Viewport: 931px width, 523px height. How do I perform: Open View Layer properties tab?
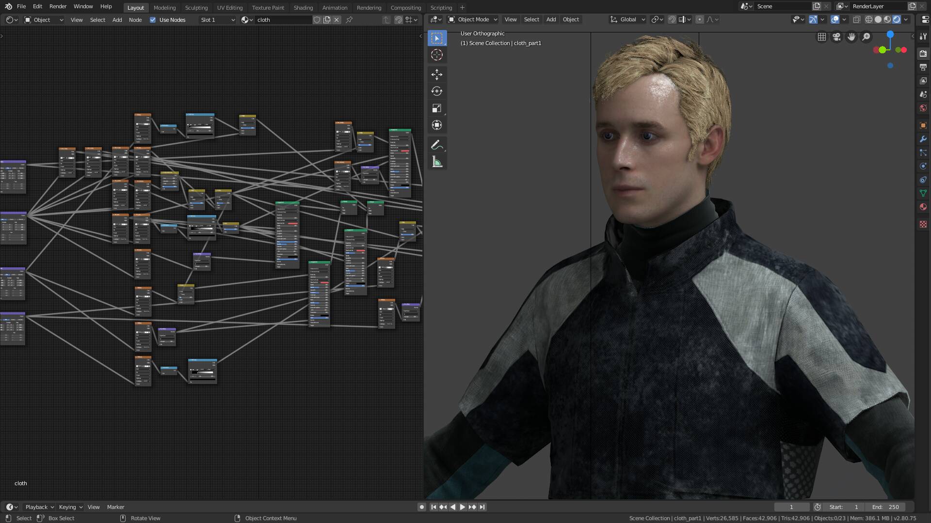[x=923, y=80]
